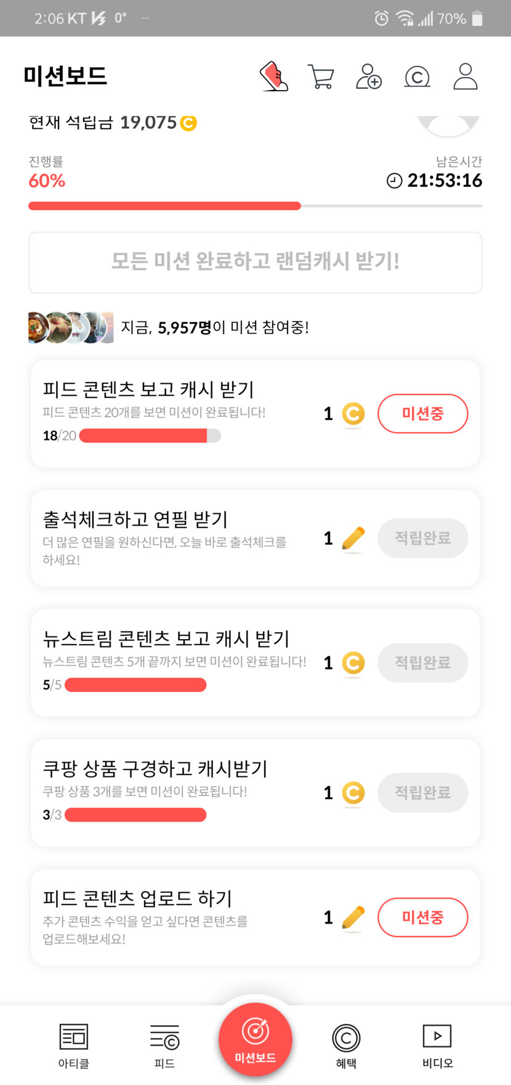Viewport: 511px width, 1085px height.
Task: Tap the participant avatar thumbnails
Action: (x=71, y=327)
